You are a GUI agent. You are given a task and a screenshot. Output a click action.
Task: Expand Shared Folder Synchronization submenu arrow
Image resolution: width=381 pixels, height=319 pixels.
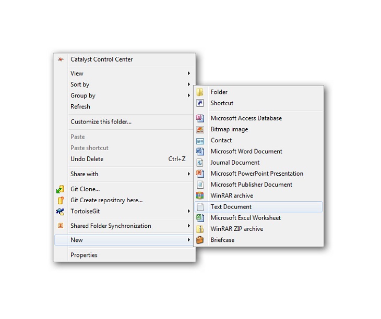coord(189,226)
